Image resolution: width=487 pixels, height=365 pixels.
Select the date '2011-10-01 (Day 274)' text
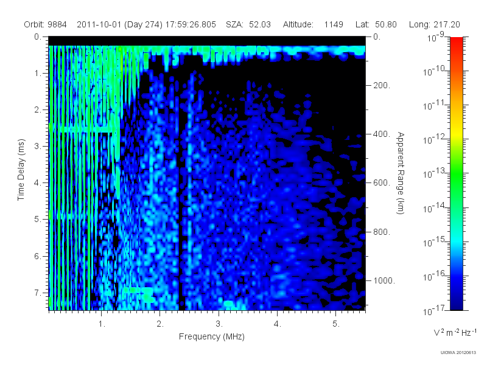[x=119, y=24]
